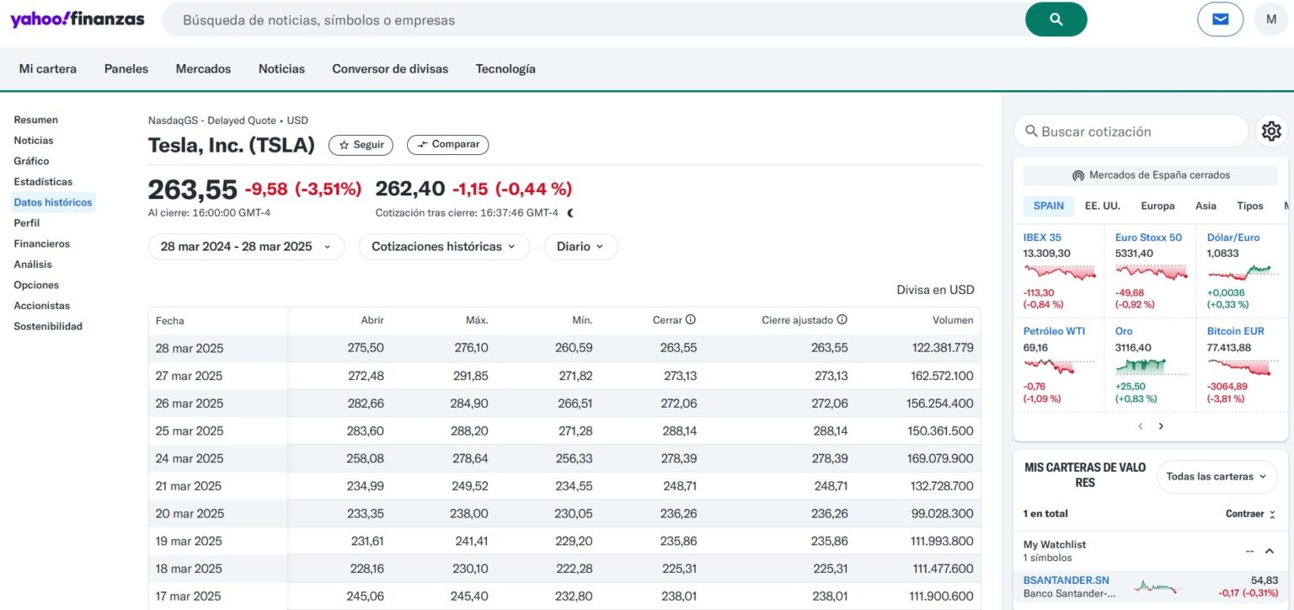The image size is (1294, 610).
Task: Click the Fecha column header
Action: [x=169, y=321]
